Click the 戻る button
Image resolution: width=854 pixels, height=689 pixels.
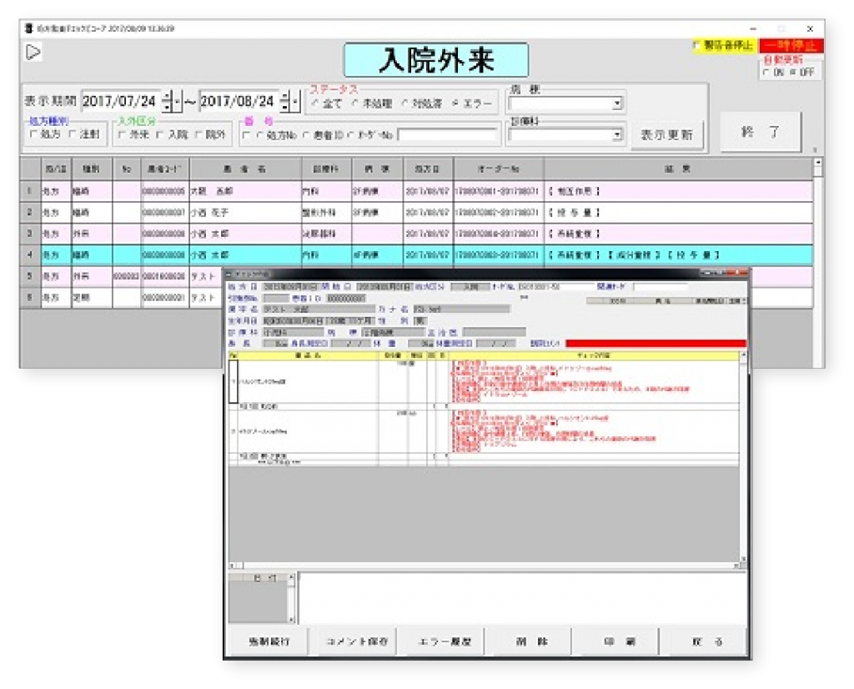706,641
